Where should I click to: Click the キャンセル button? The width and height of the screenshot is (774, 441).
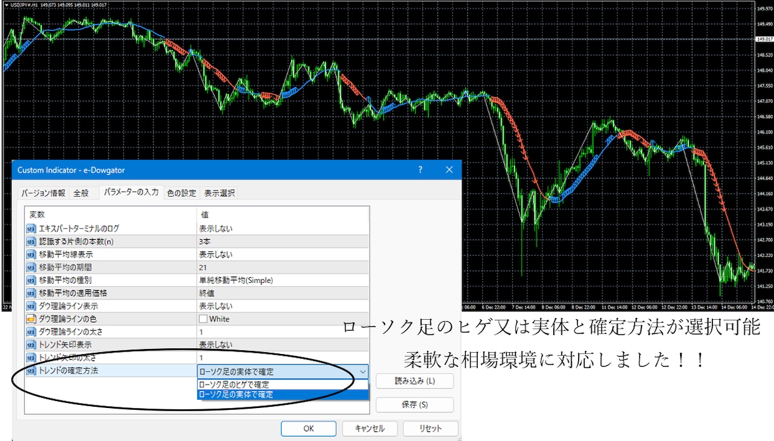pos(369,428)
